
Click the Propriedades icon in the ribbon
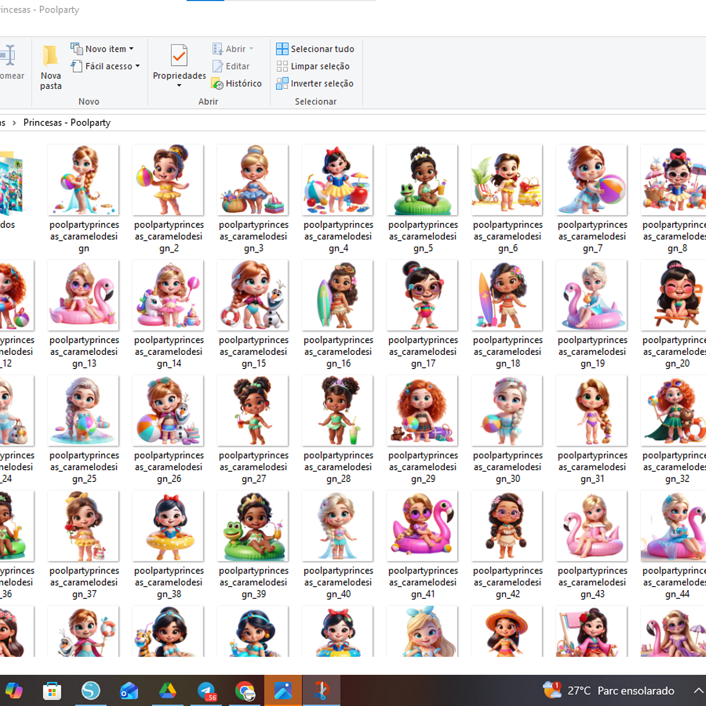179,56
